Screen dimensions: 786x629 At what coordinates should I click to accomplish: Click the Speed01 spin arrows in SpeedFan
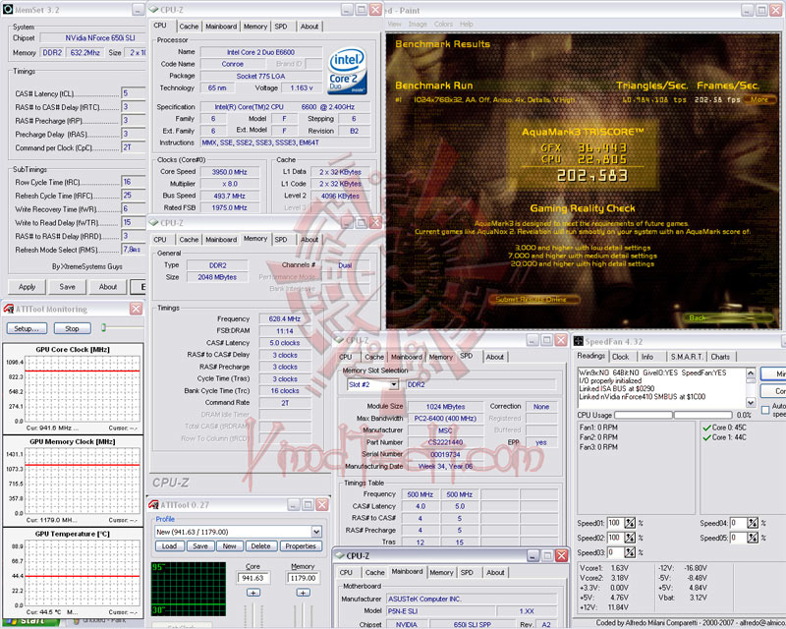pyautogui.click(x=630, y=523)
